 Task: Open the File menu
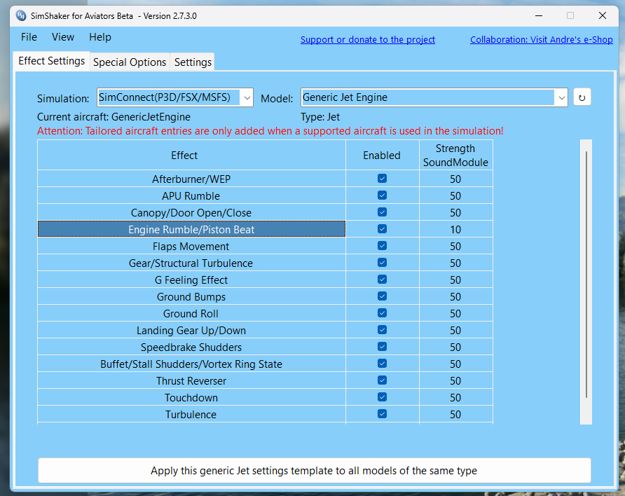29,37
